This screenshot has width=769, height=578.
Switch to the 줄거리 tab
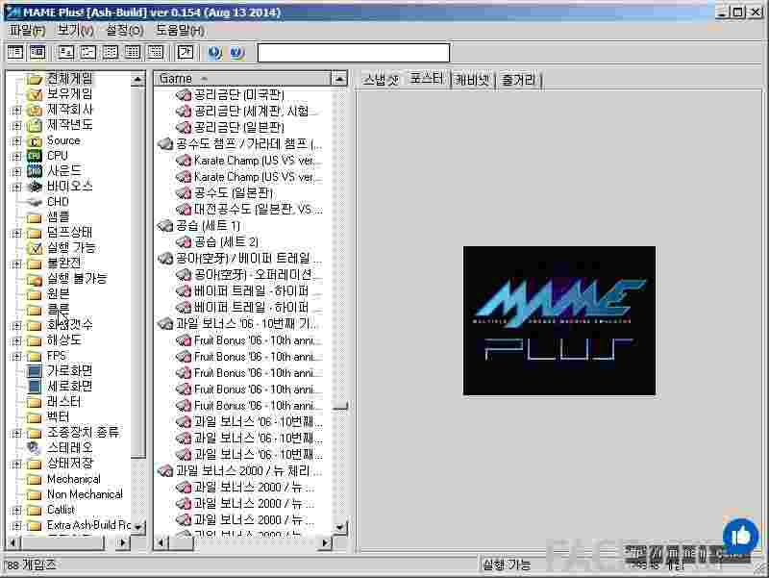click(518, 79)
